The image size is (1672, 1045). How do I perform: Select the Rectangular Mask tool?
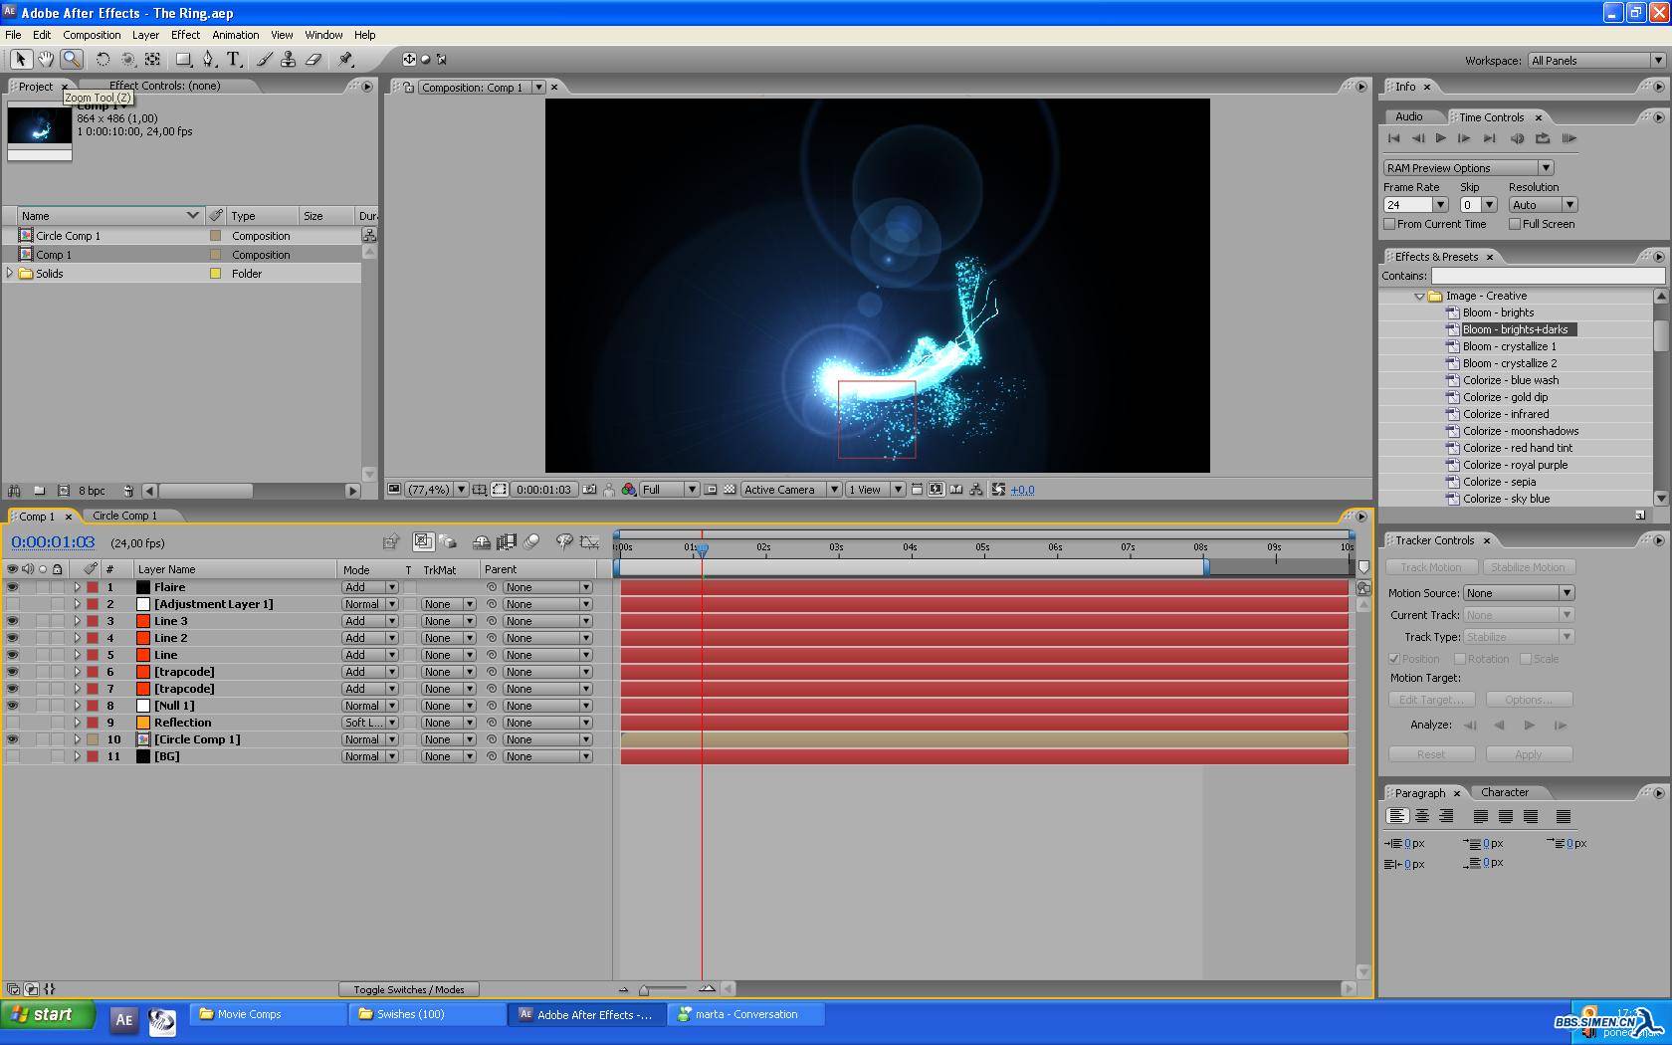[183, 60]
